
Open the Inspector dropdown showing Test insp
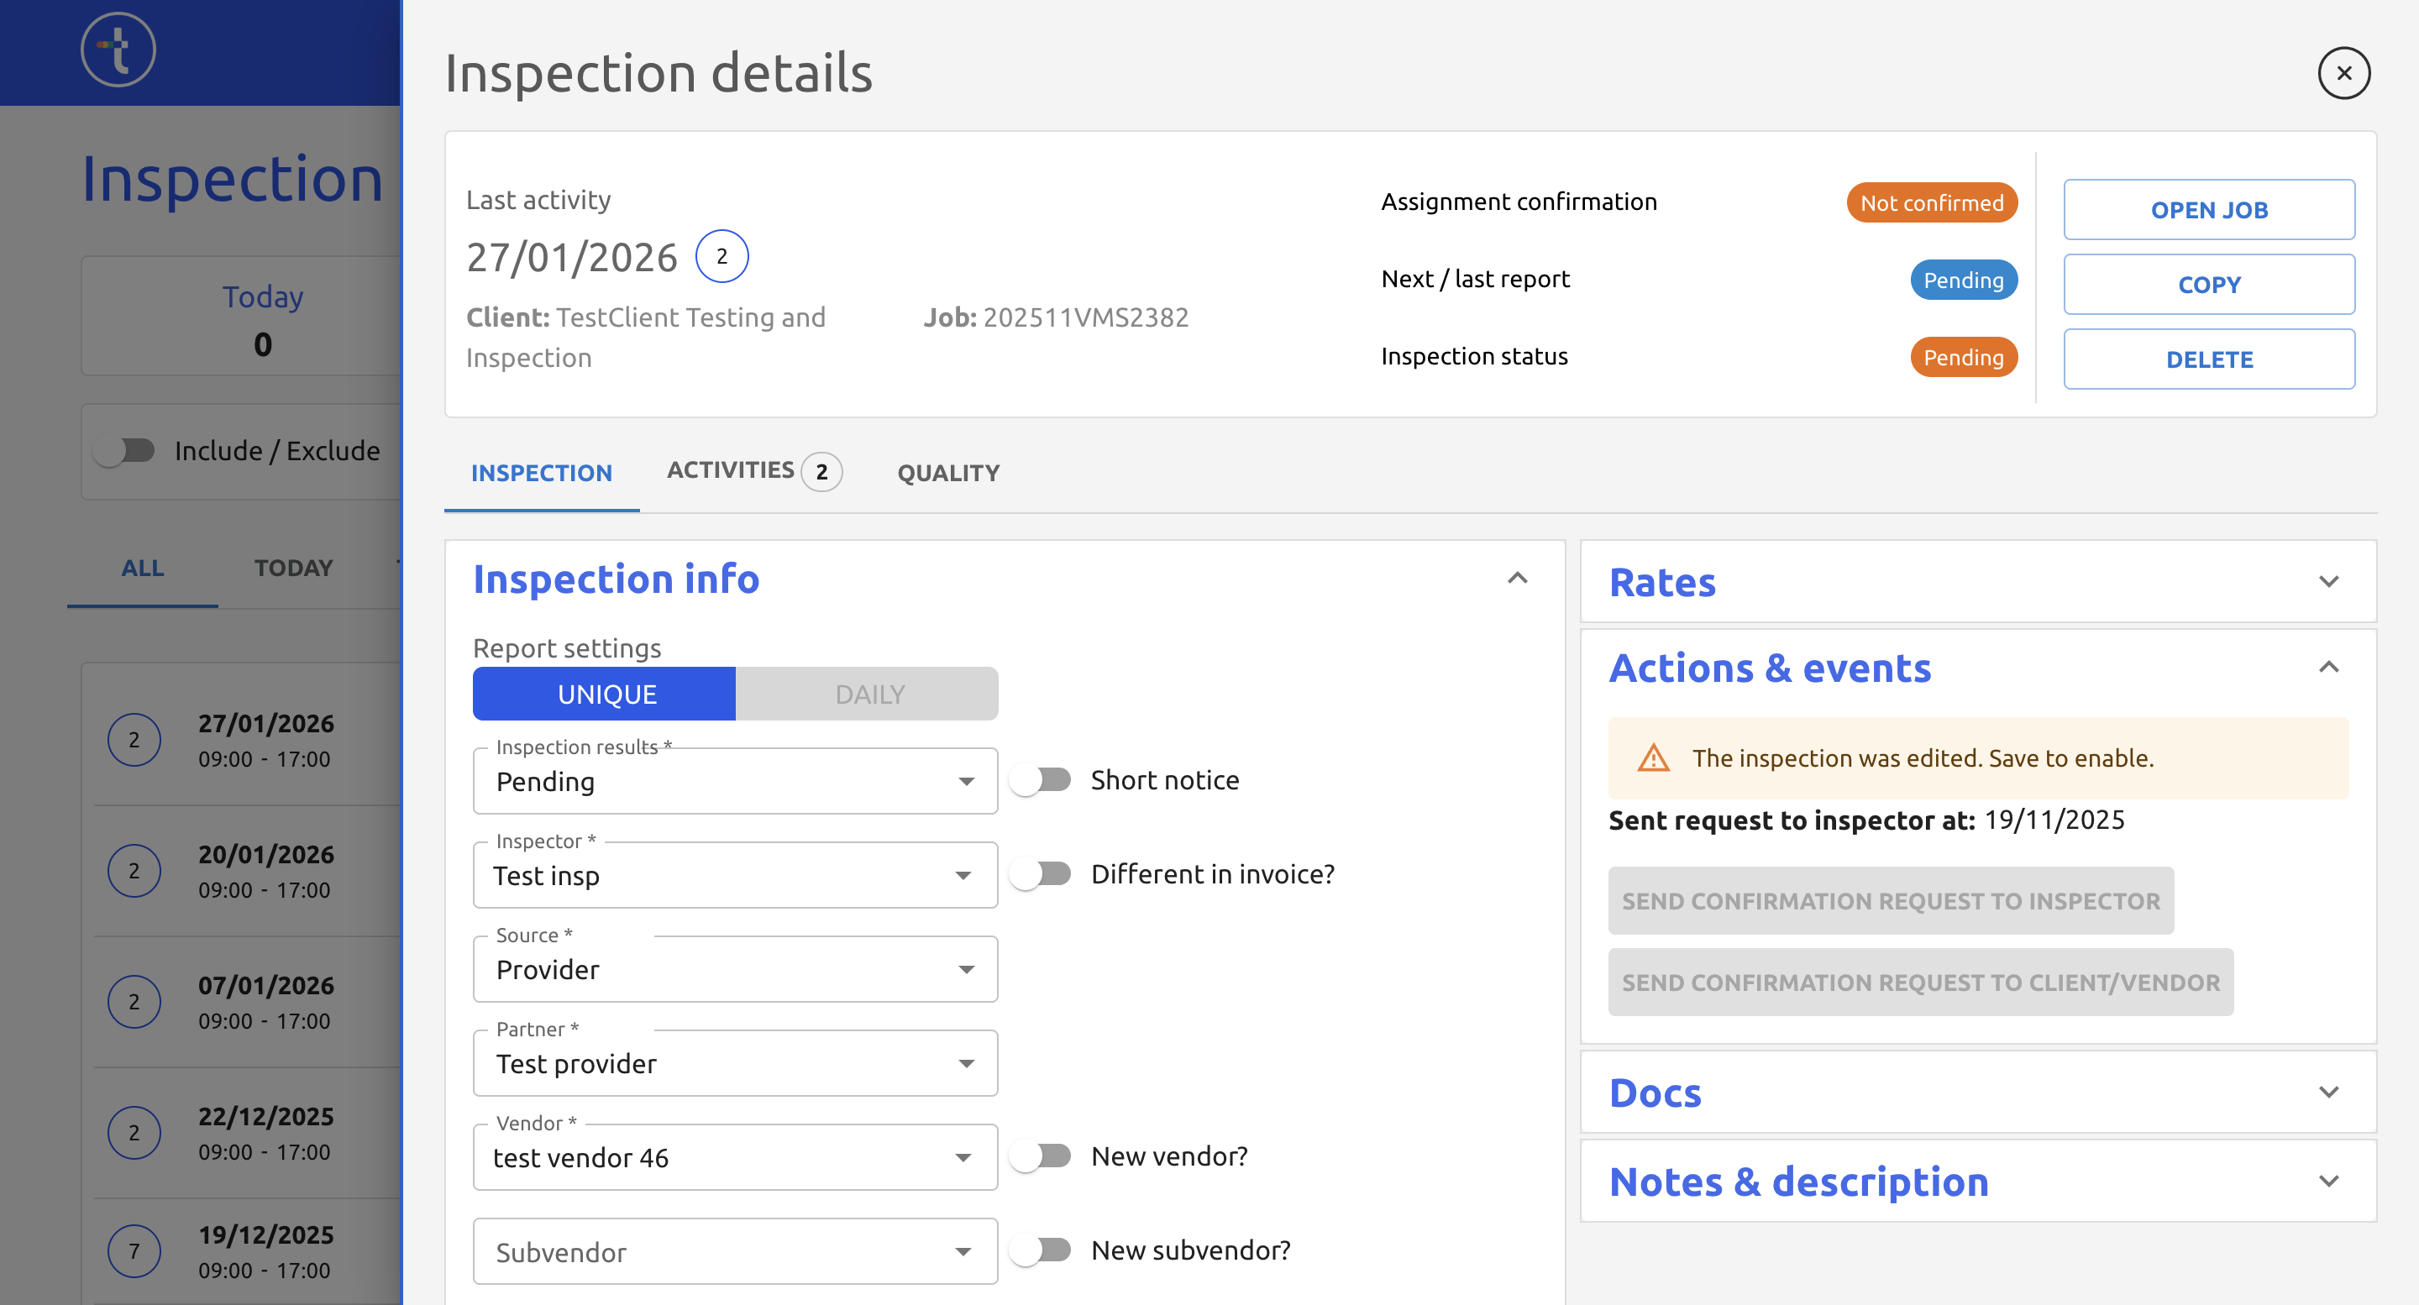click(734, 875)
